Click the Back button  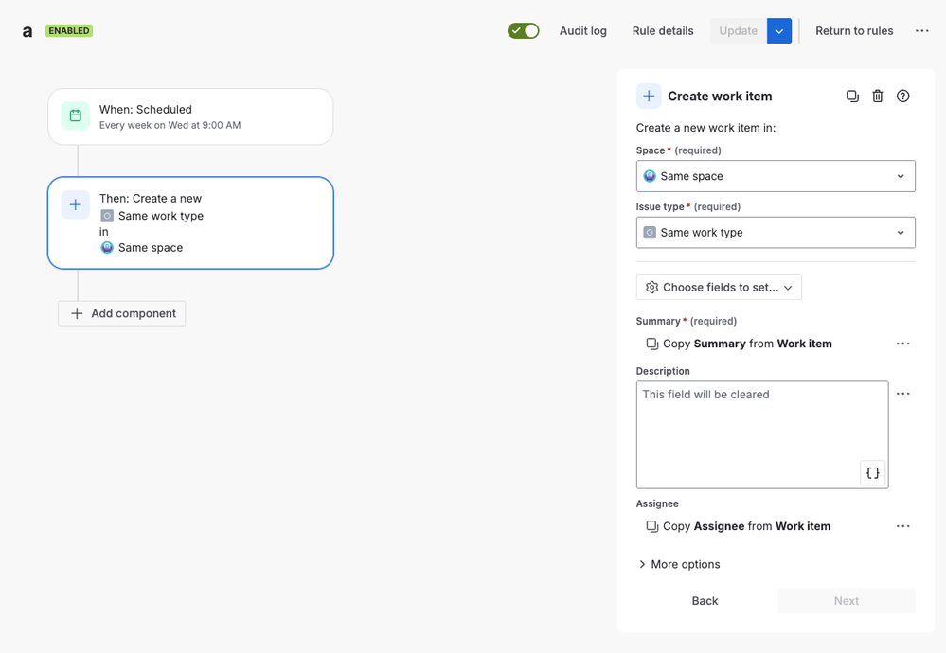point(705,601)
